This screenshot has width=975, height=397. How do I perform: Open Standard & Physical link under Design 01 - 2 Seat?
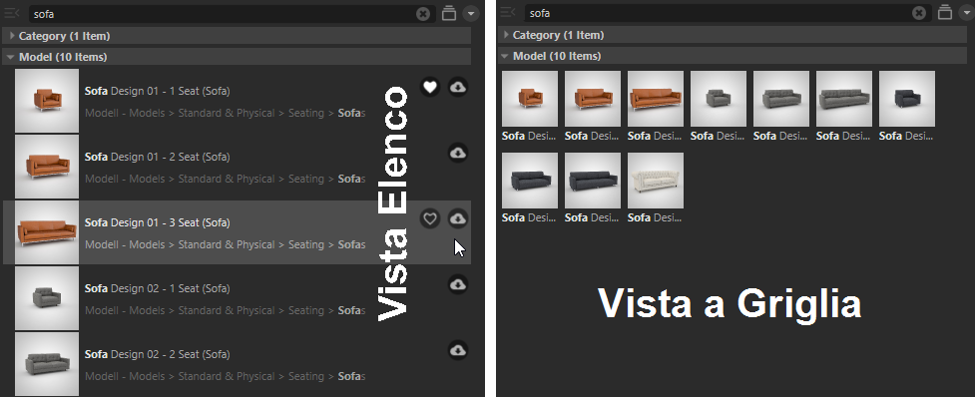[227, 179]
